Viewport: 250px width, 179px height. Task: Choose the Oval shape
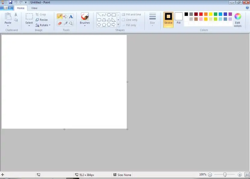point(109,15)
